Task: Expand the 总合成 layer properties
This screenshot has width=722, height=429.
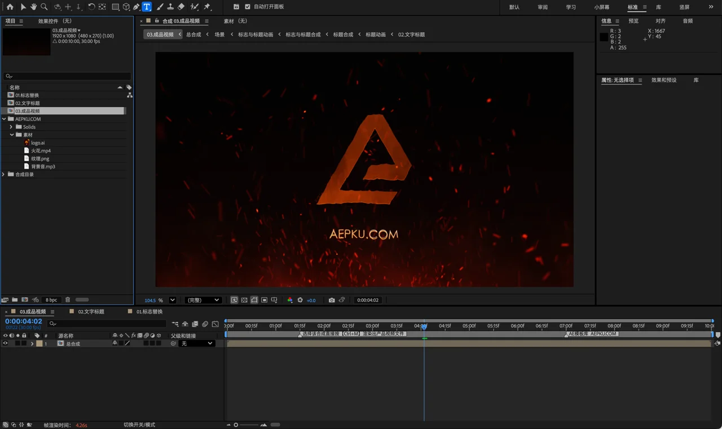Action: [32, 343]
